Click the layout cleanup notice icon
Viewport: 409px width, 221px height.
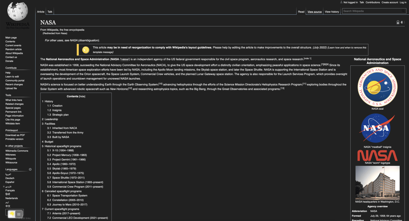coord(86,50)
